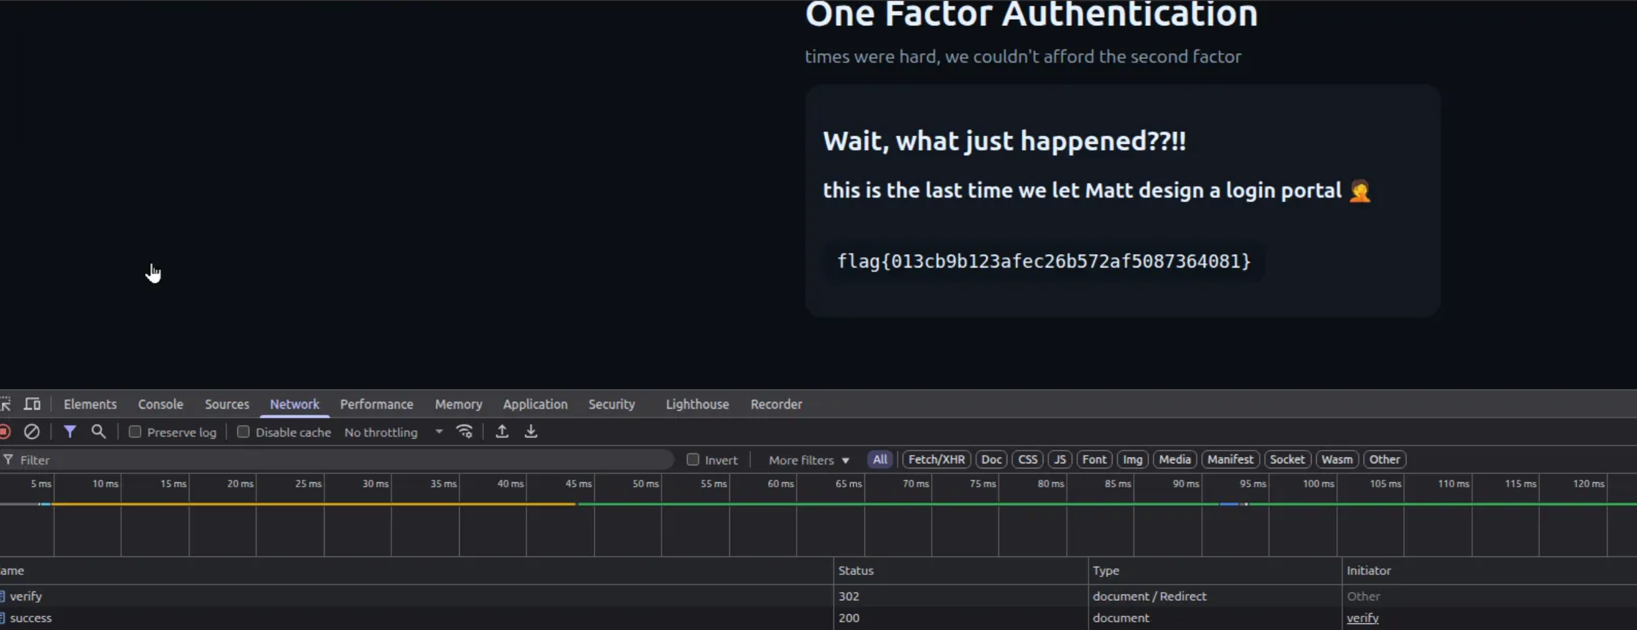Toggle the filter funnel icon

[70, 432]
